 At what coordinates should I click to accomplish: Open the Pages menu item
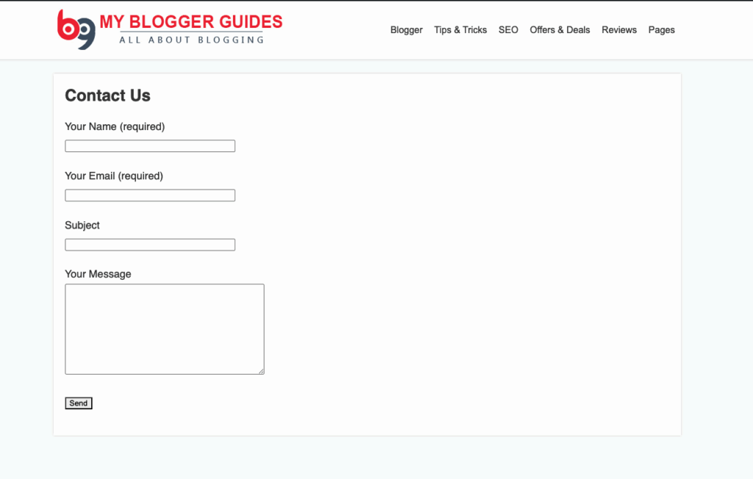661,30
